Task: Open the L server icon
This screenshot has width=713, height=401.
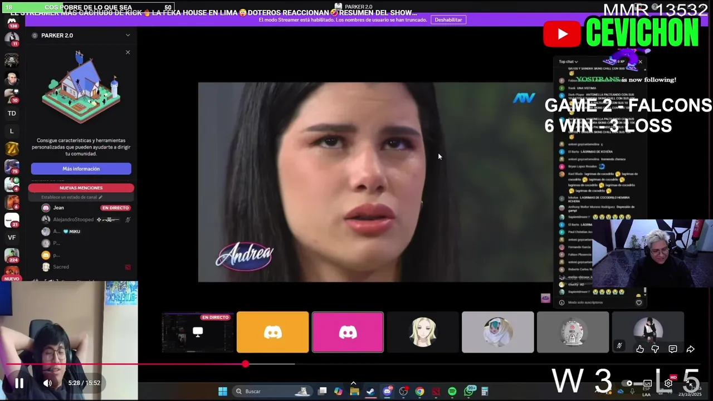Action: (12, 131)
